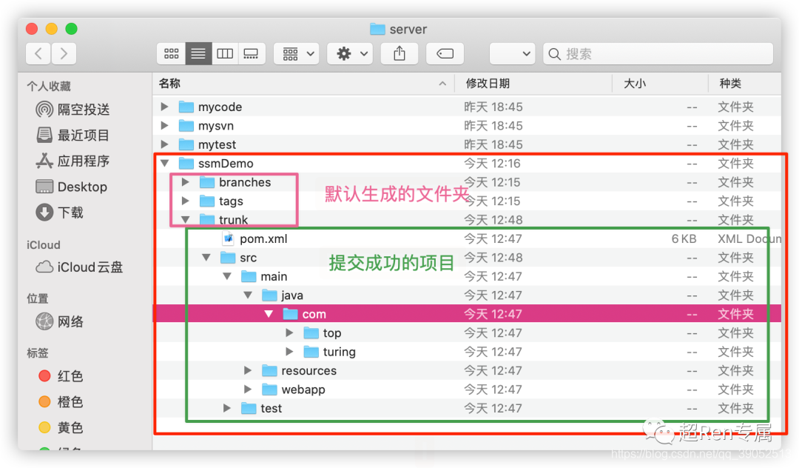Open the dropdown beside the search field
Image resolution: width=799 pixels, height=468 pixels.
513,53
